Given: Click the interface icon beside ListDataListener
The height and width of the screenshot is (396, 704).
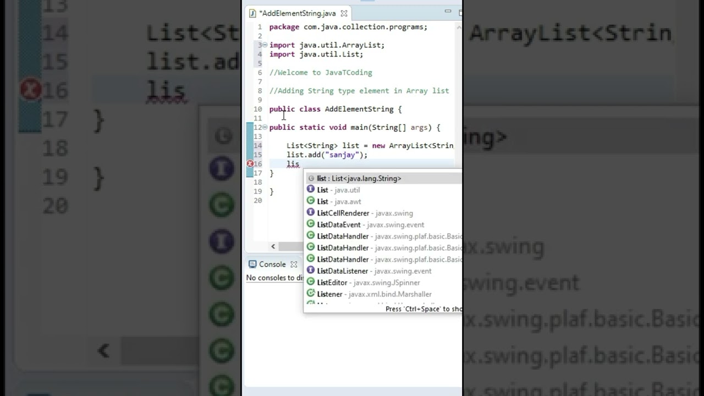Looking at the screenshot, I should pos(311,271).
